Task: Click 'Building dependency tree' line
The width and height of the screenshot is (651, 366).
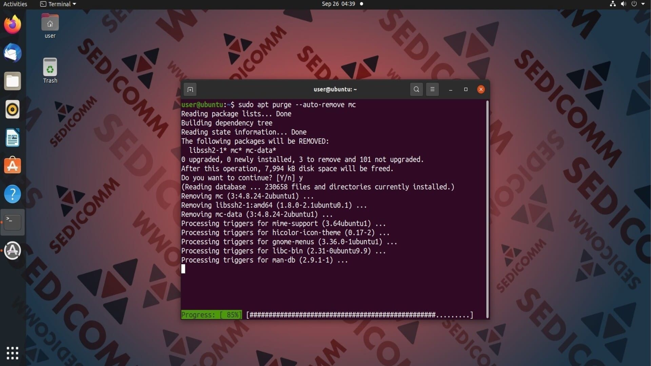Action: point(226,123)
